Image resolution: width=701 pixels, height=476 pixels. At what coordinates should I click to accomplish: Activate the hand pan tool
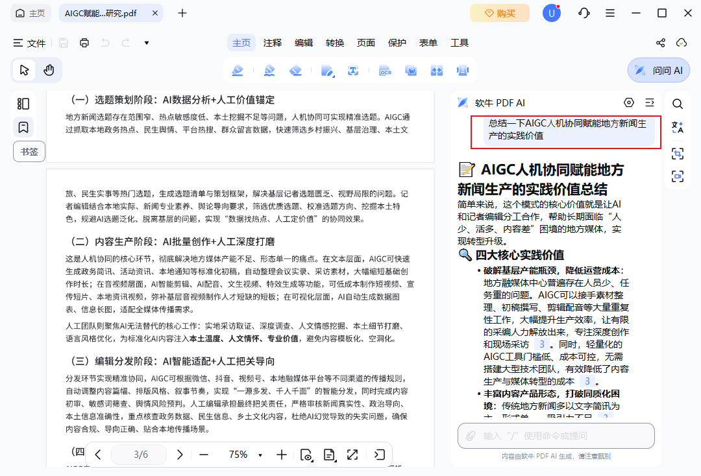click(x=49, y=70)
